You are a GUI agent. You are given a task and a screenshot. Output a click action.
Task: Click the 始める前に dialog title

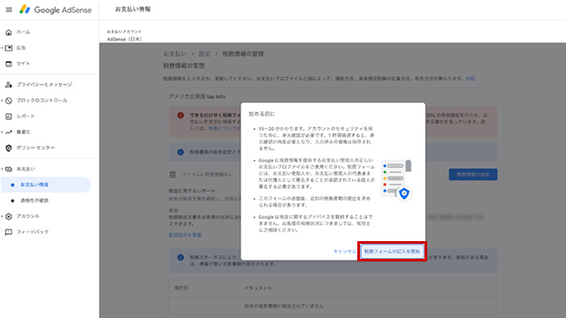pos(262,114)
